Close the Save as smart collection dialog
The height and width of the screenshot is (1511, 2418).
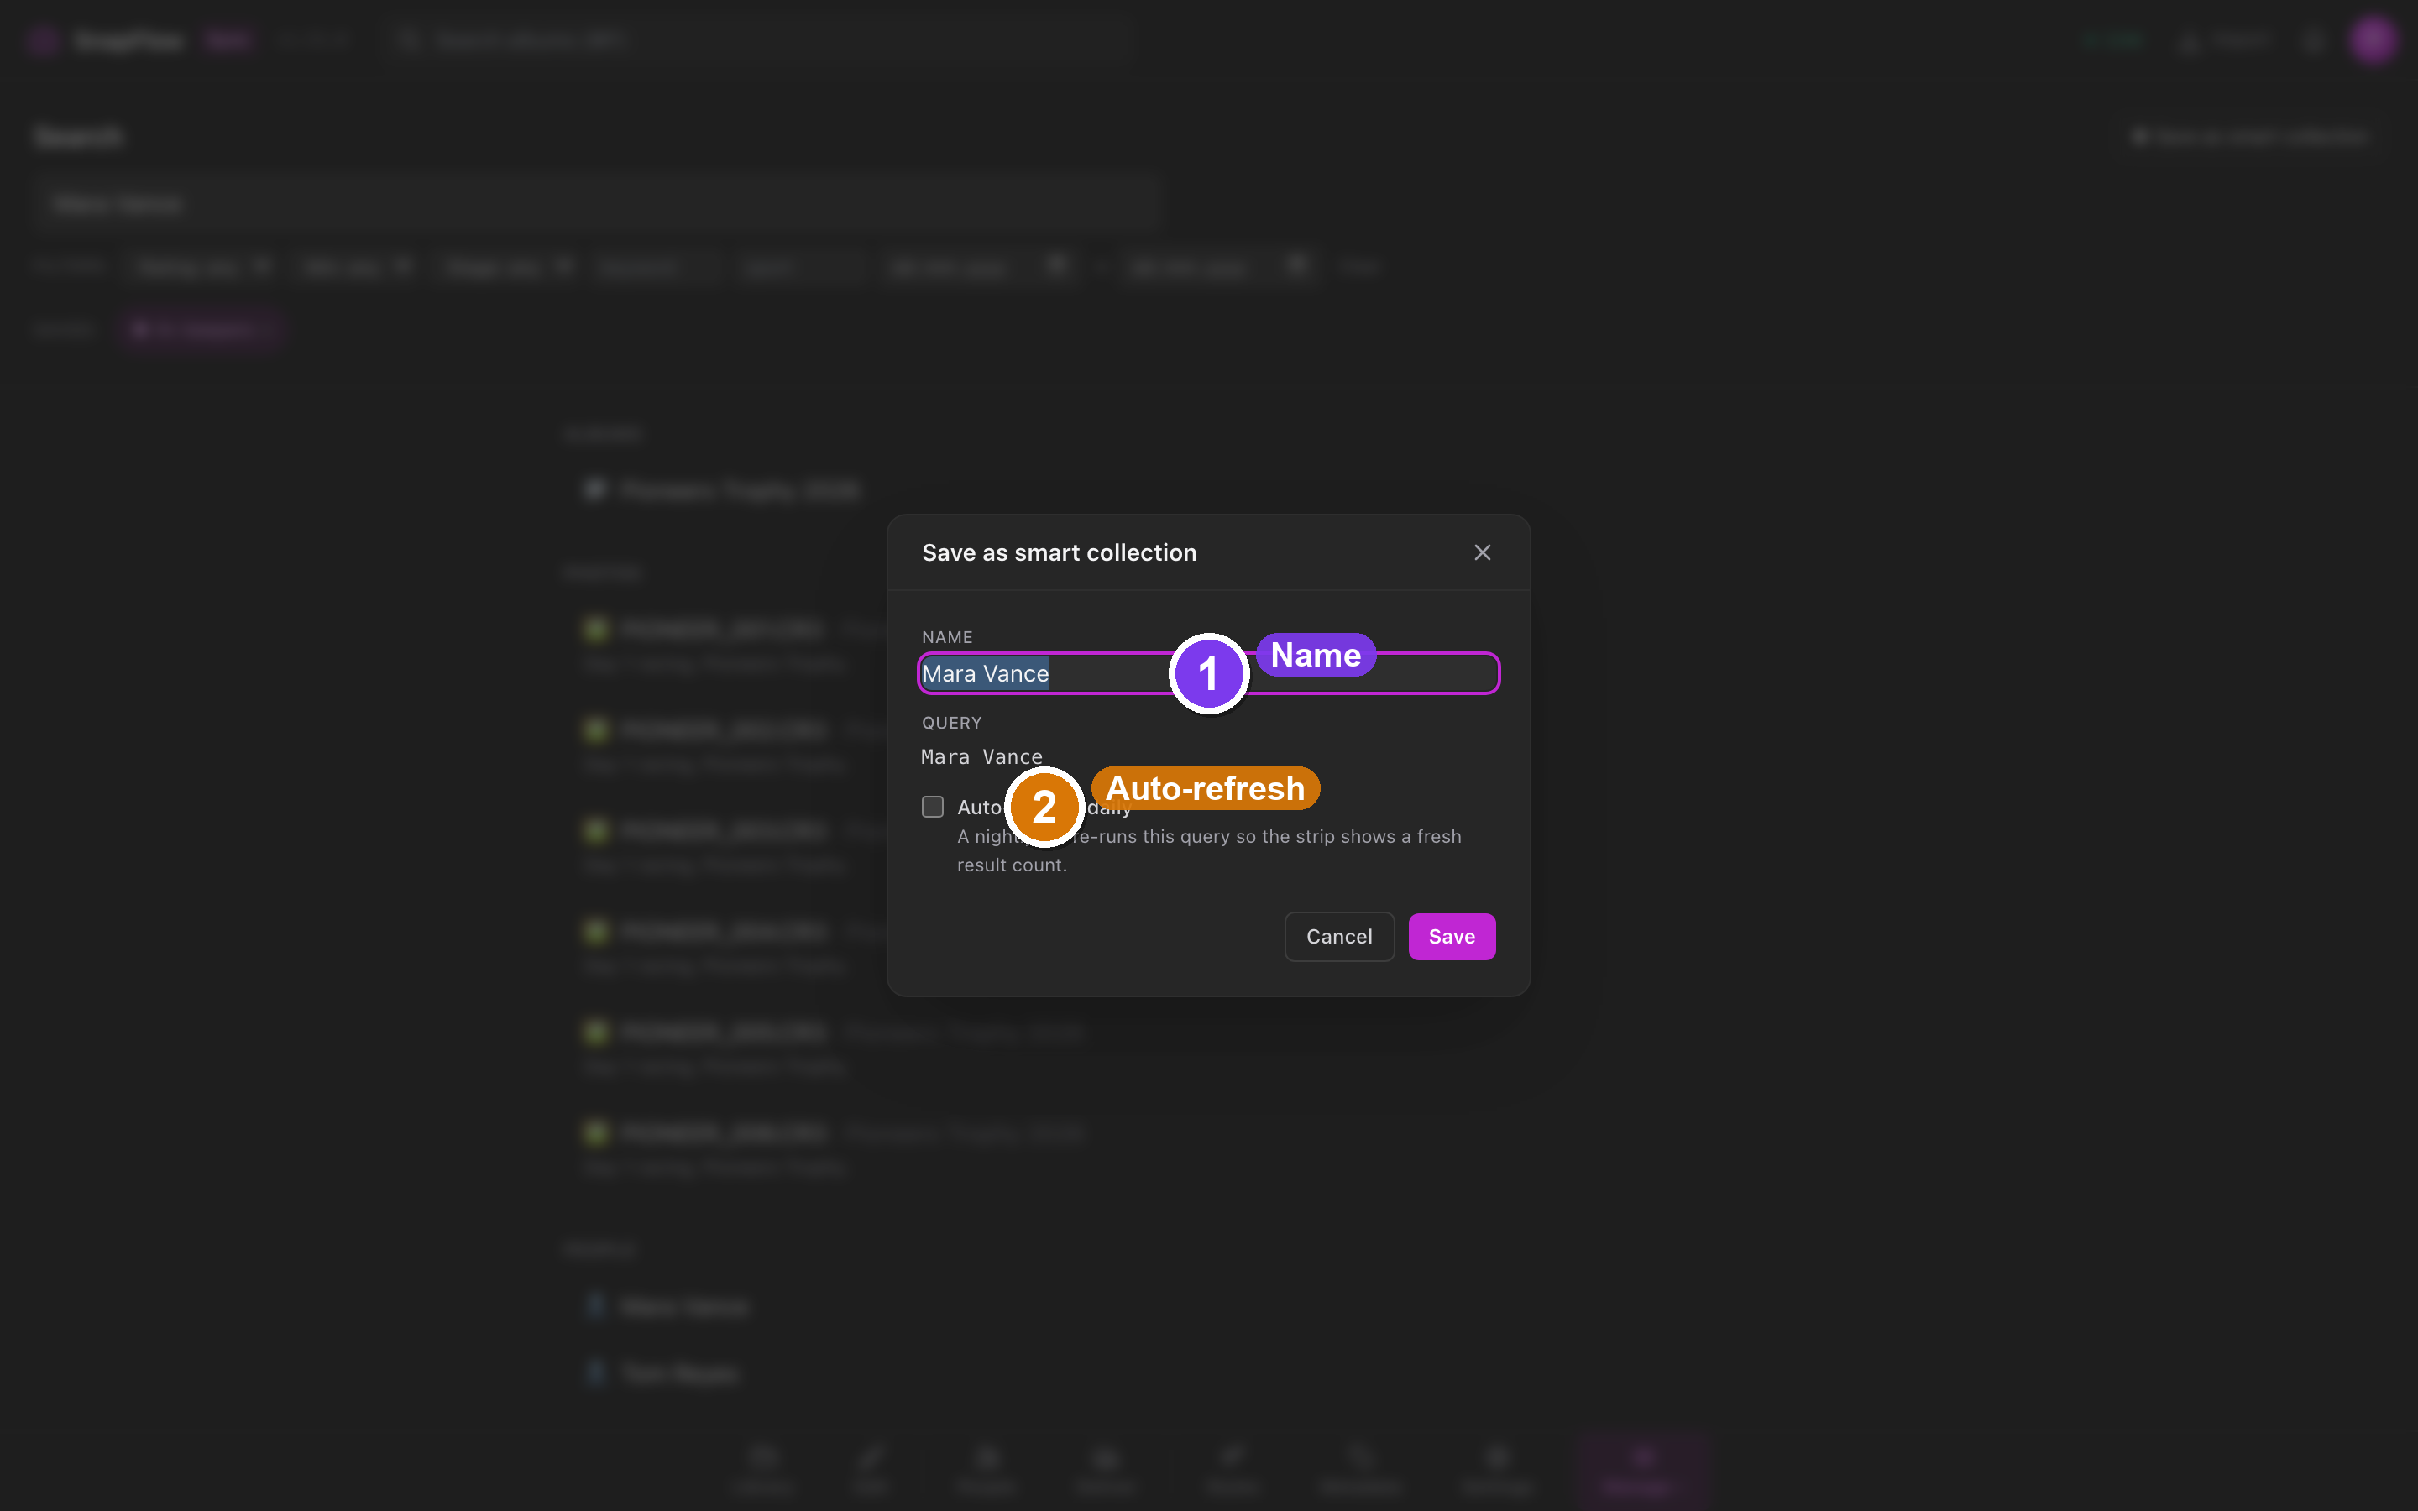(1482, 552)
